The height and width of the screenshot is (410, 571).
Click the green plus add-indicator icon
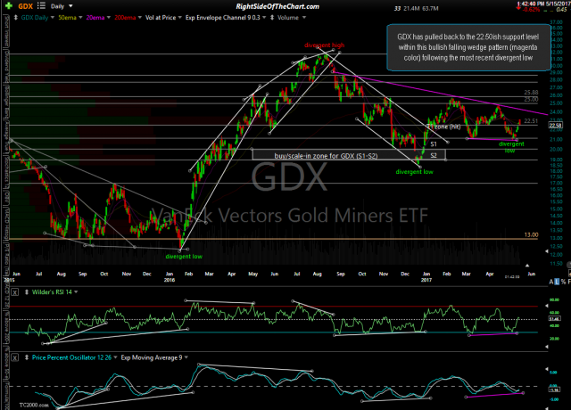tap(8, 6)
